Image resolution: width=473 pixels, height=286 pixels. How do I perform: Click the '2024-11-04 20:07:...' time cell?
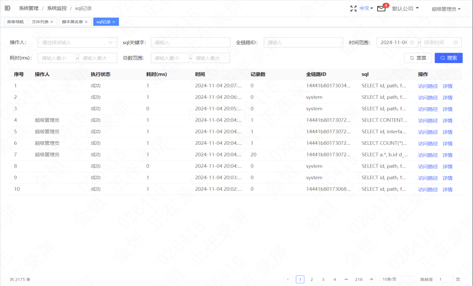218,86
